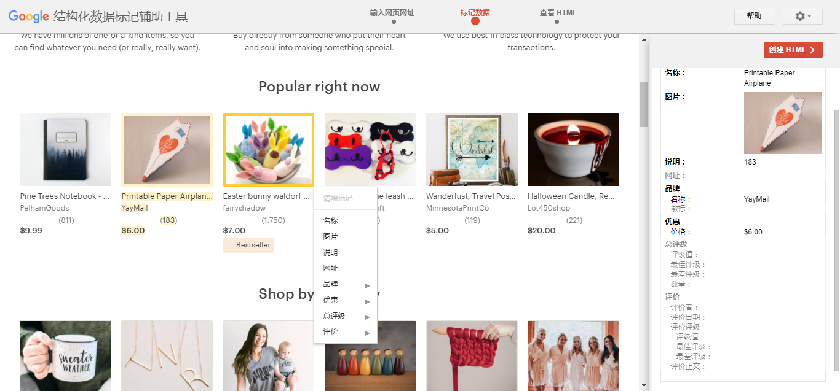
Task: Select the Pine Trees Notebook thumbnail
Action: [66, 149]
